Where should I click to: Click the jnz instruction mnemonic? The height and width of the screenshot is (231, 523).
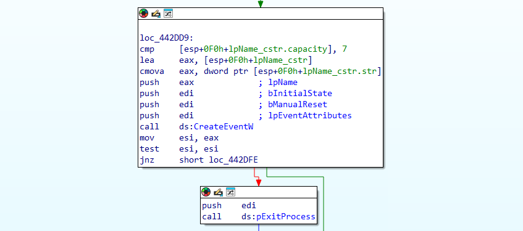[x=147, y=160]
